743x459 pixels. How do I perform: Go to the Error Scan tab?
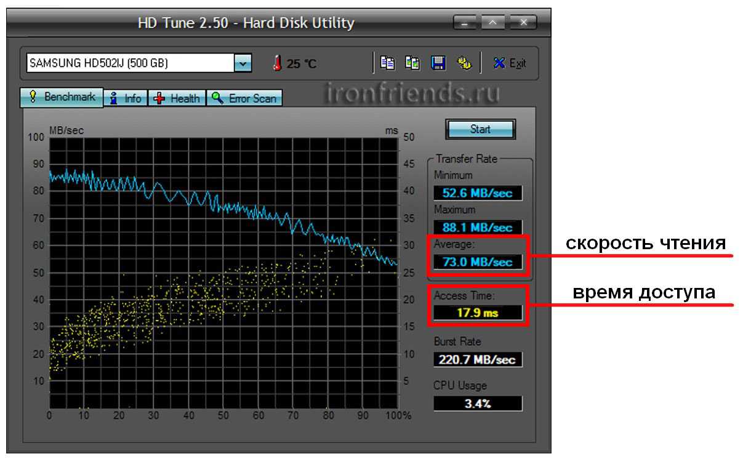245,98
